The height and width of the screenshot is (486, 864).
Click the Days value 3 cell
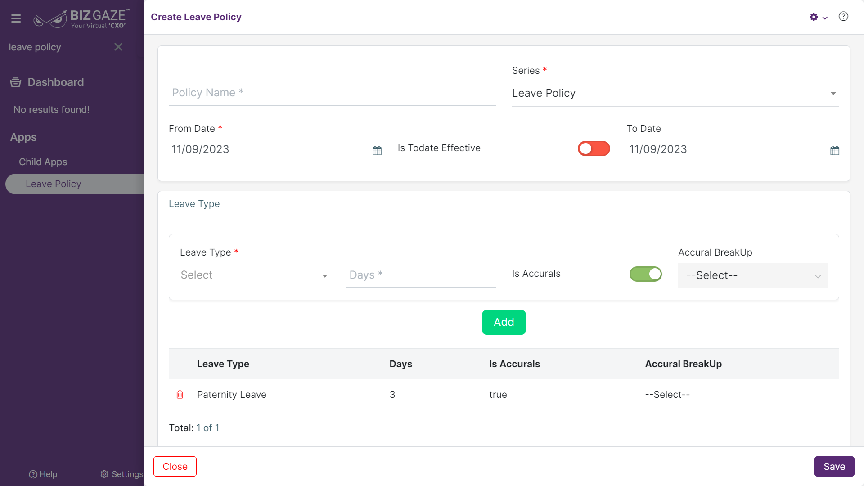pyautogui.click(x=392, y=395)
